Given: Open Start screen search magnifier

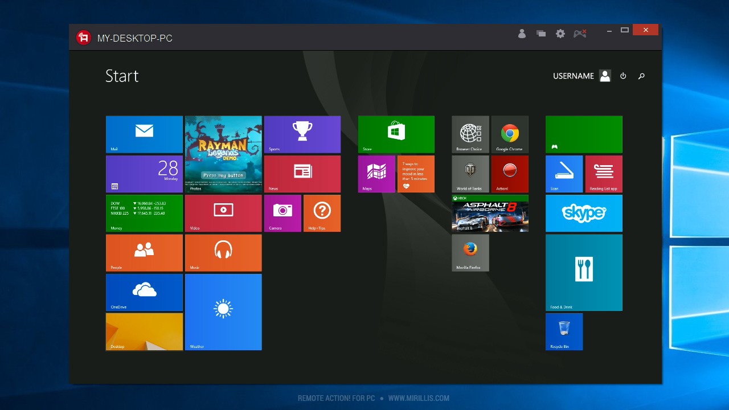Looking at the screenshot, I should pyautogui.click(x=642, y=76).
